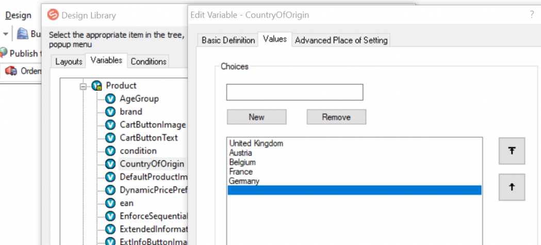Click the variable icon beside brand
The image size is (541, 245).
(x=110, y=111)
